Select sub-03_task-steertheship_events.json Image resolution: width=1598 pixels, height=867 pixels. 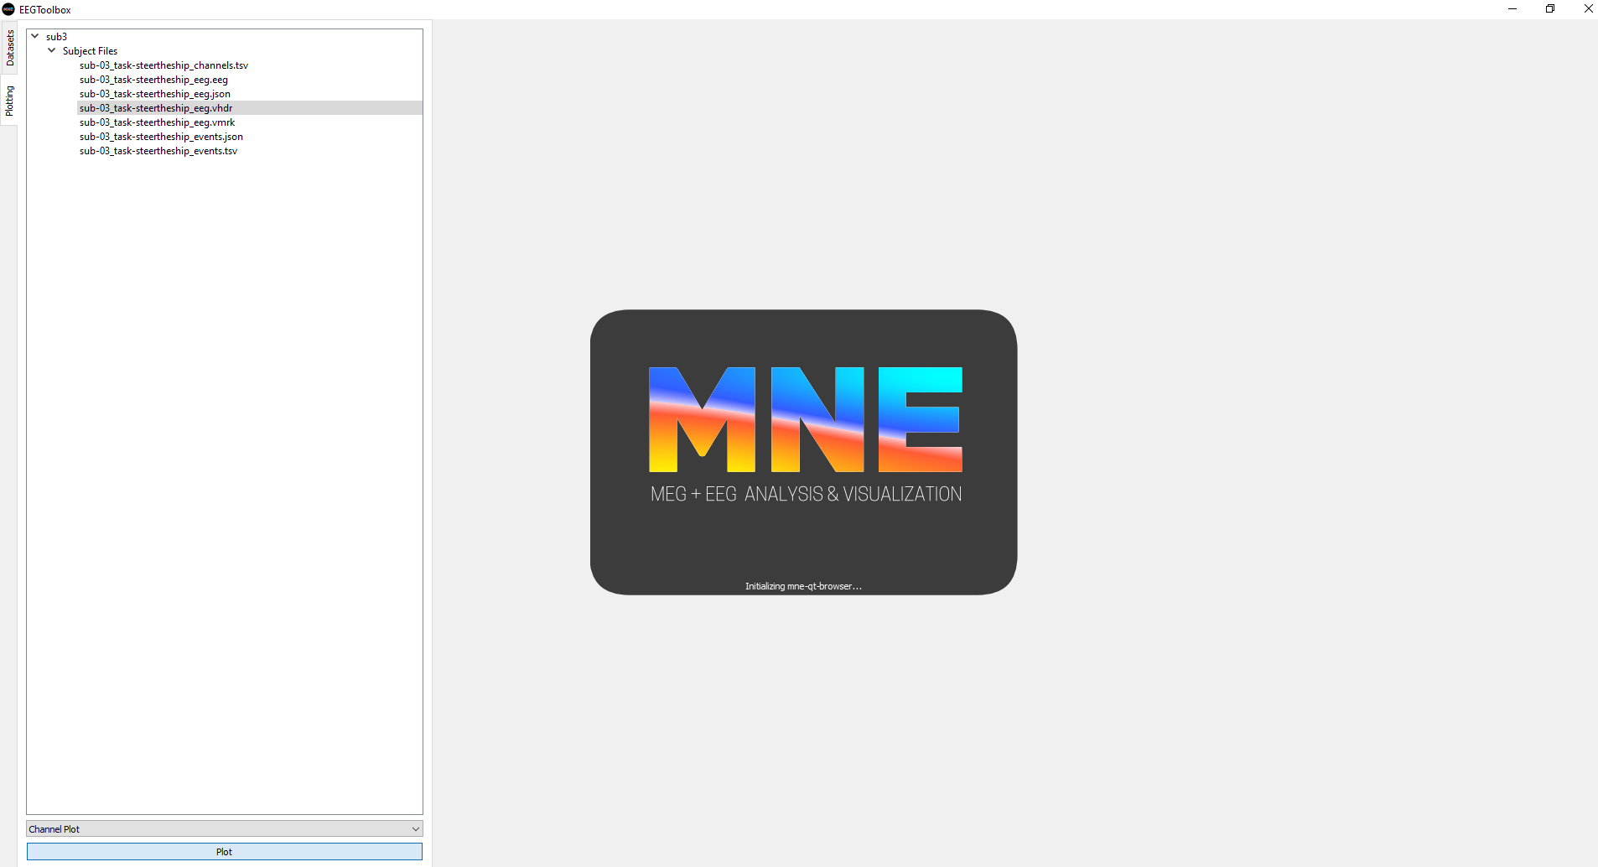point(160,137)
